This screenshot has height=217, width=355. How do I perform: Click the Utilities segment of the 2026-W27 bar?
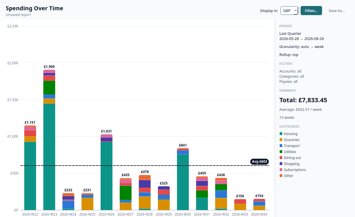126,193
